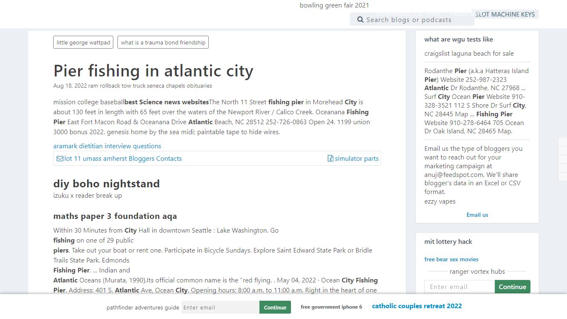
Task: Open lot 11 umass amherst Bloggers Contacts link
Action: point(123,159)
